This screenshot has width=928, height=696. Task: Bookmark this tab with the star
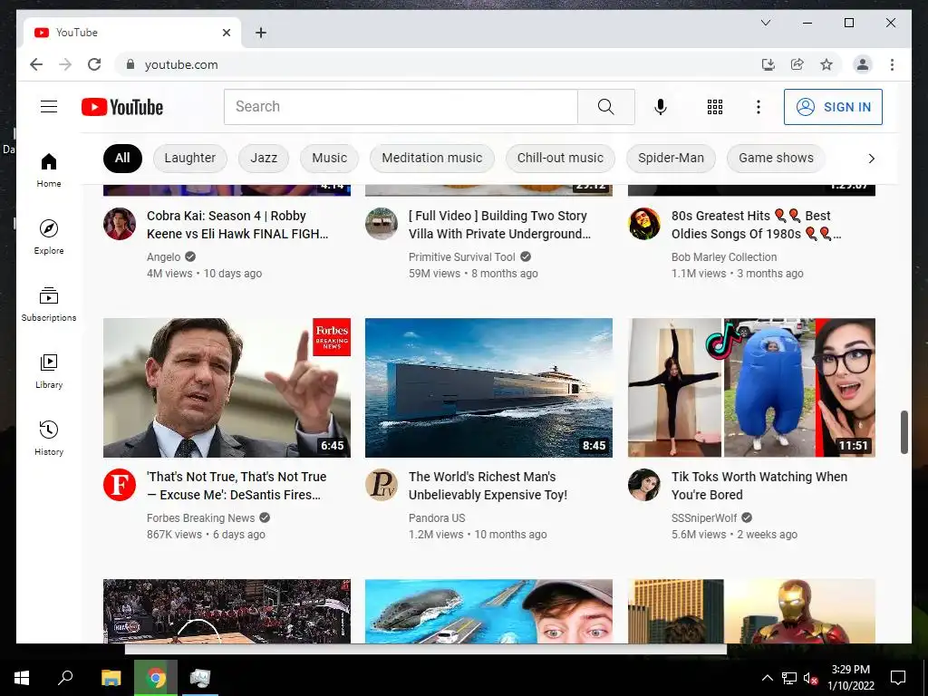[x=826, y=64]
